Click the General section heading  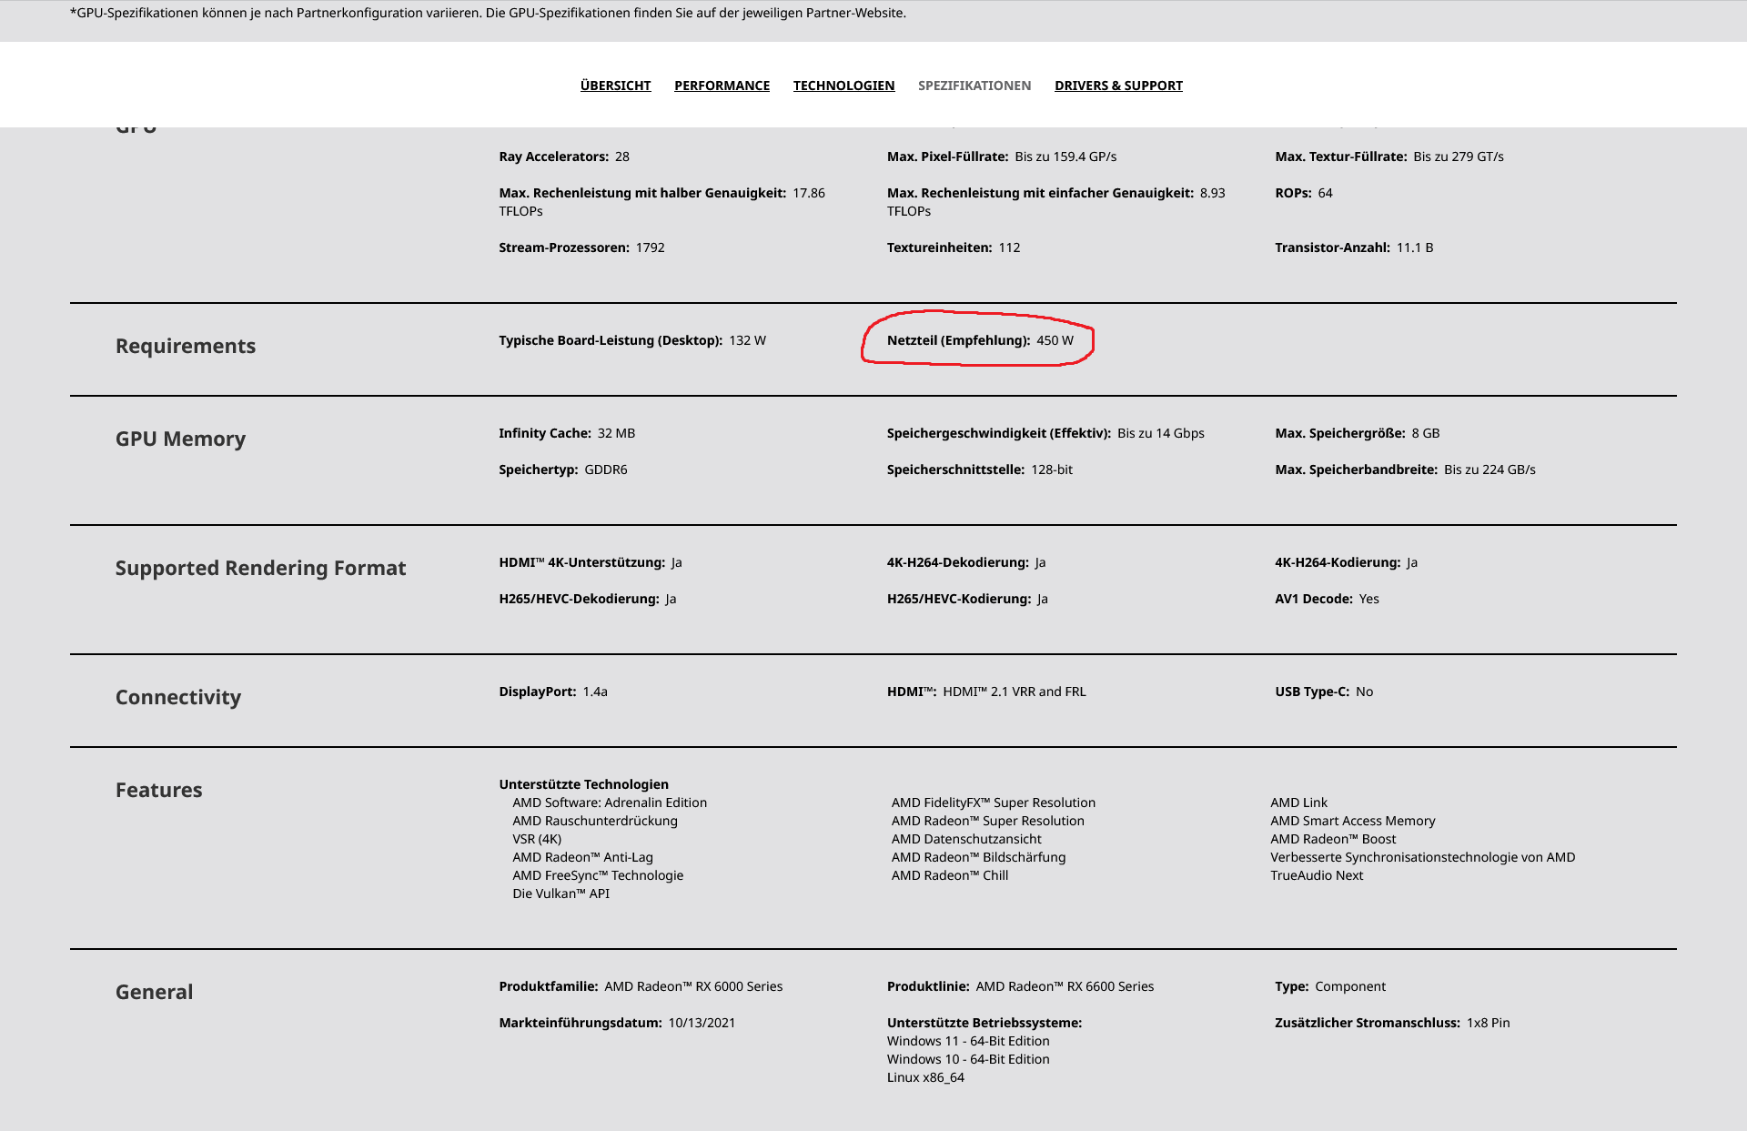[154, 992]
